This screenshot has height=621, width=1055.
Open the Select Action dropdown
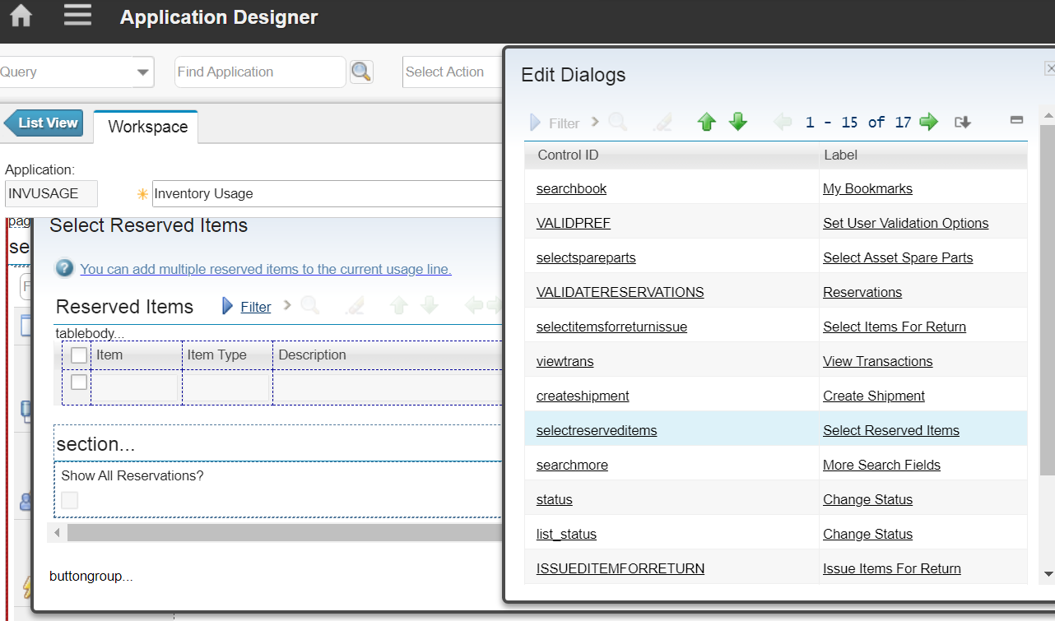point(453,72)
